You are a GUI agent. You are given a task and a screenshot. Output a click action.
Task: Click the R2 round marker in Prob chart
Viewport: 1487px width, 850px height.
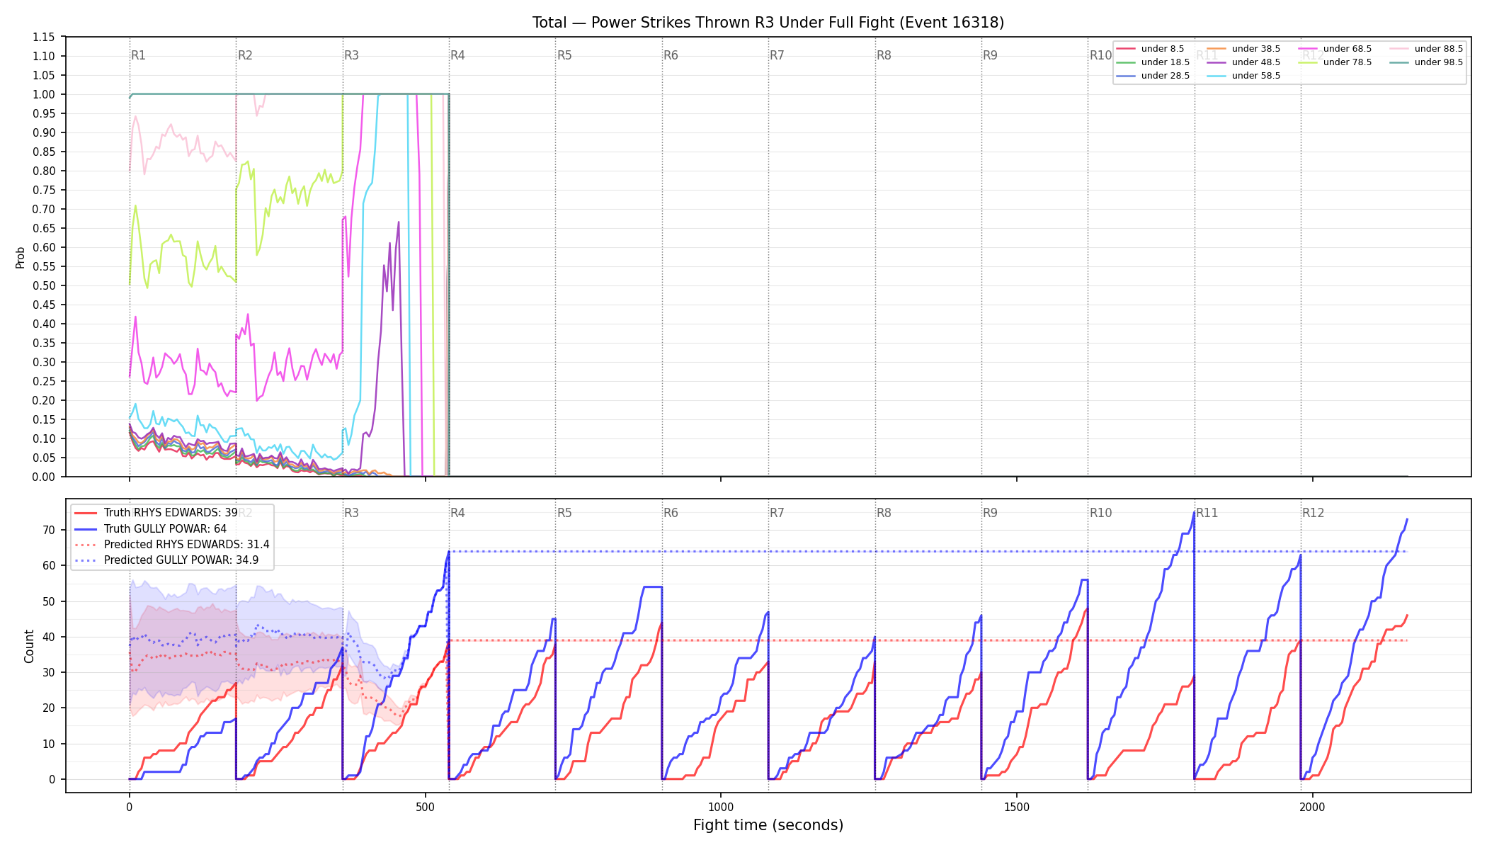(x=245, y=55)
